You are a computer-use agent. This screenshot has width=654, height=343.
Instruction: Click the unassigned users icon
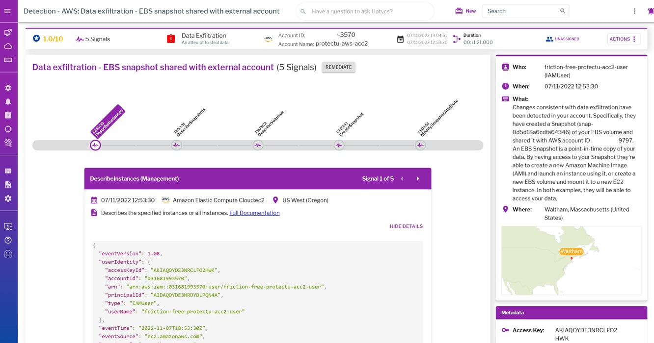pos(549,39)
